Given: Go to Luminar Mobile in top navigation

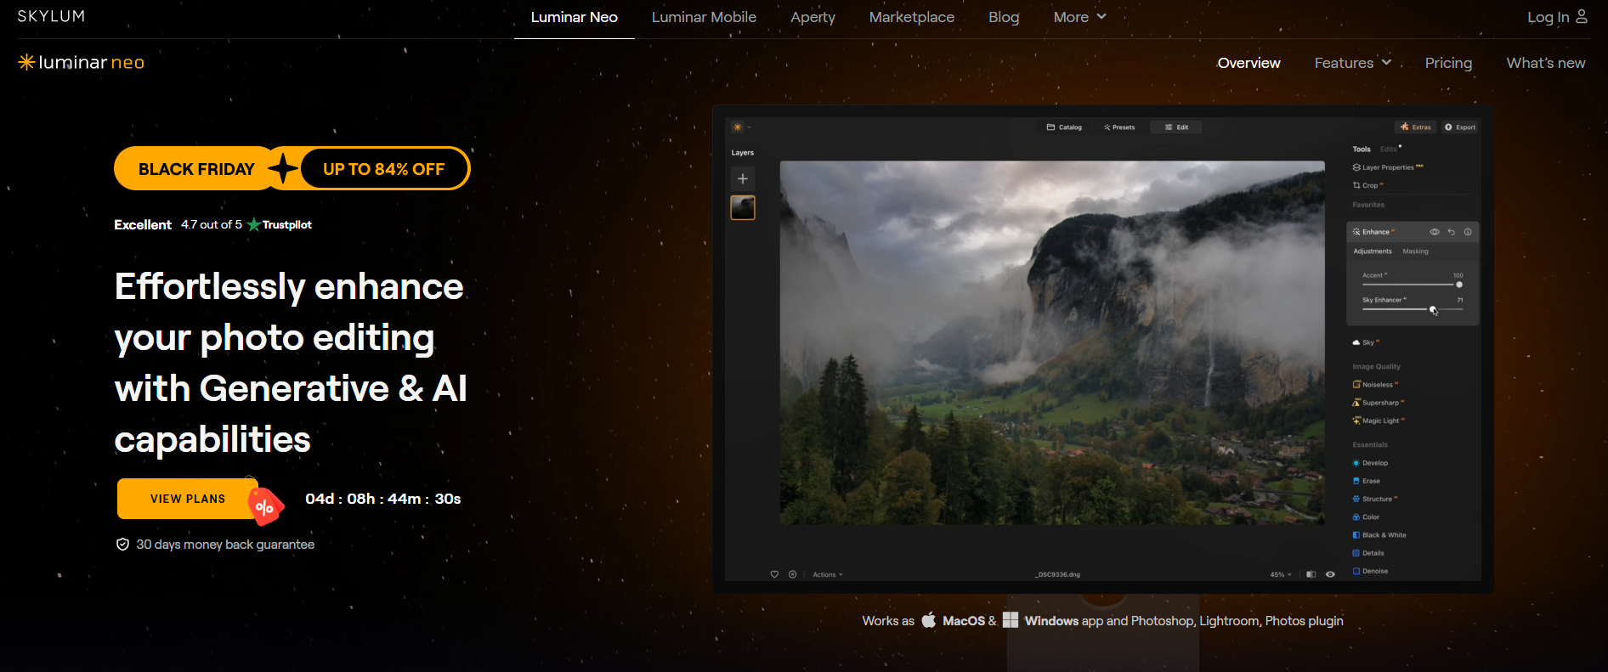Looking at the screenshot, I should point(704,17).
